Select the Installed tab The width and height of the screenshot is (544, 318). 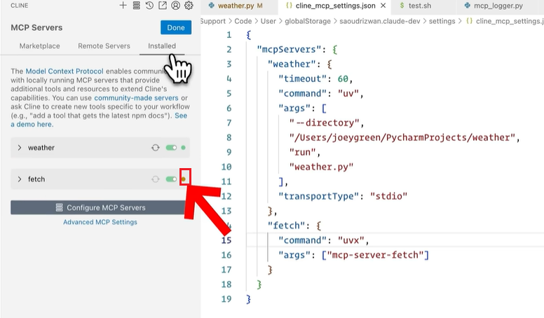162,46
